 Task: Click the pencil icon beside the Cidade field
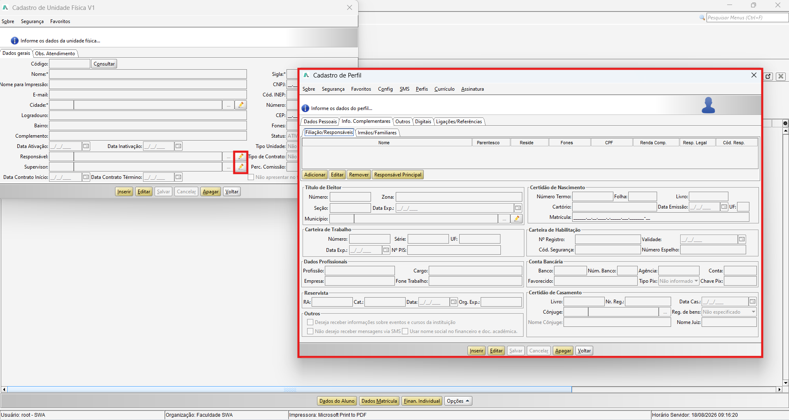(x=241, y=105)
